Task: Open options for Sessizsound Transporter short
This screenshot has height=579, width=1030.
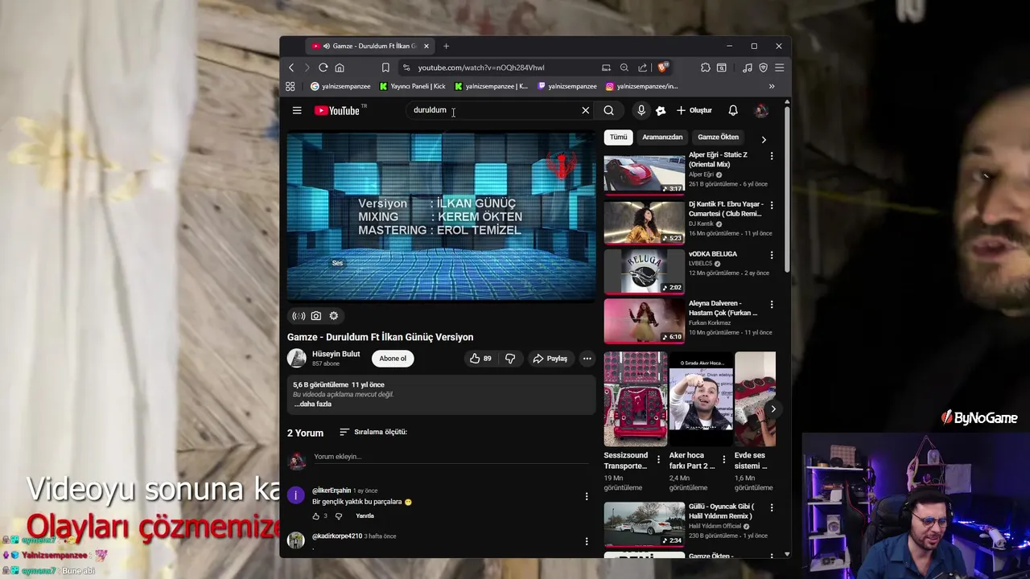Action: [658, 460]
